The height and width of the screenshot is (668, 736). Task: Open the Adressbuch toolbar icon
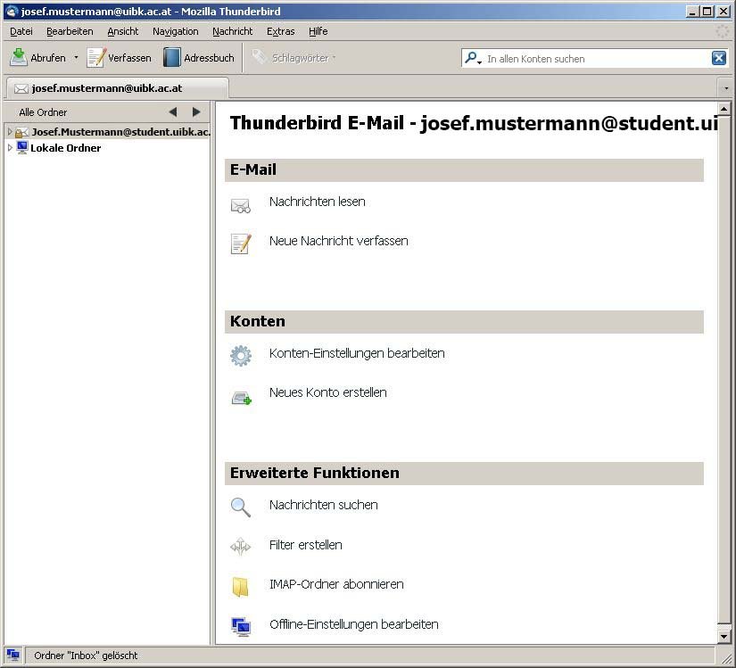click(x=170, y=57)
